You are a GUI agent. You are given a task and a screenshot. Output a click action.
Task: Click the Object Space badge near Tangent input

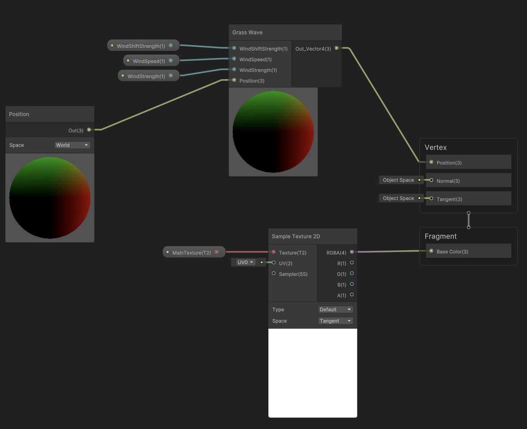(x=398, y=198)
